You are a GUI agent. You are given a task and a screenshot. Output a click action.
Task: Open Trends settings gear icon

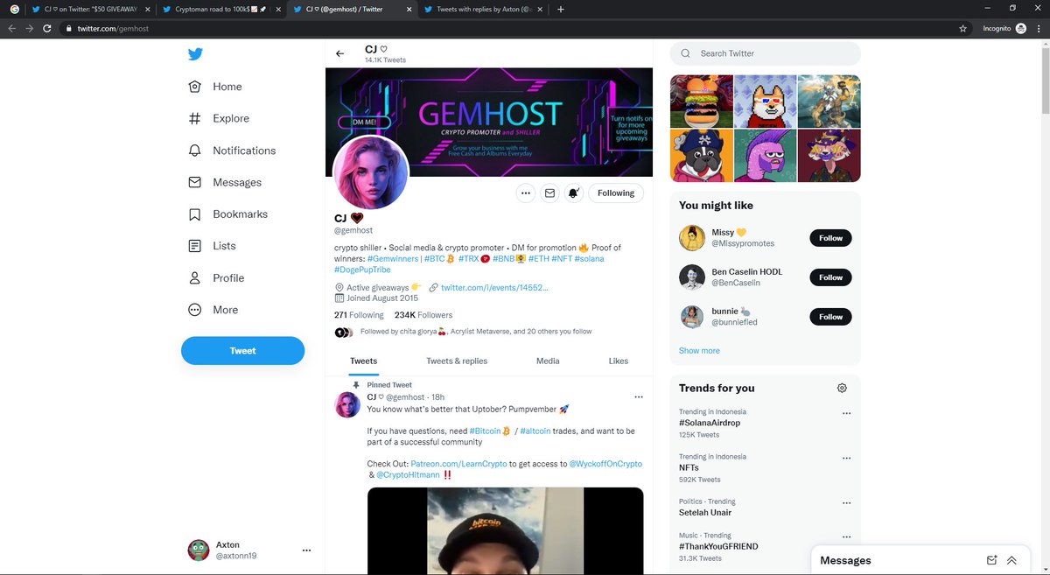(x=842, y=388)
